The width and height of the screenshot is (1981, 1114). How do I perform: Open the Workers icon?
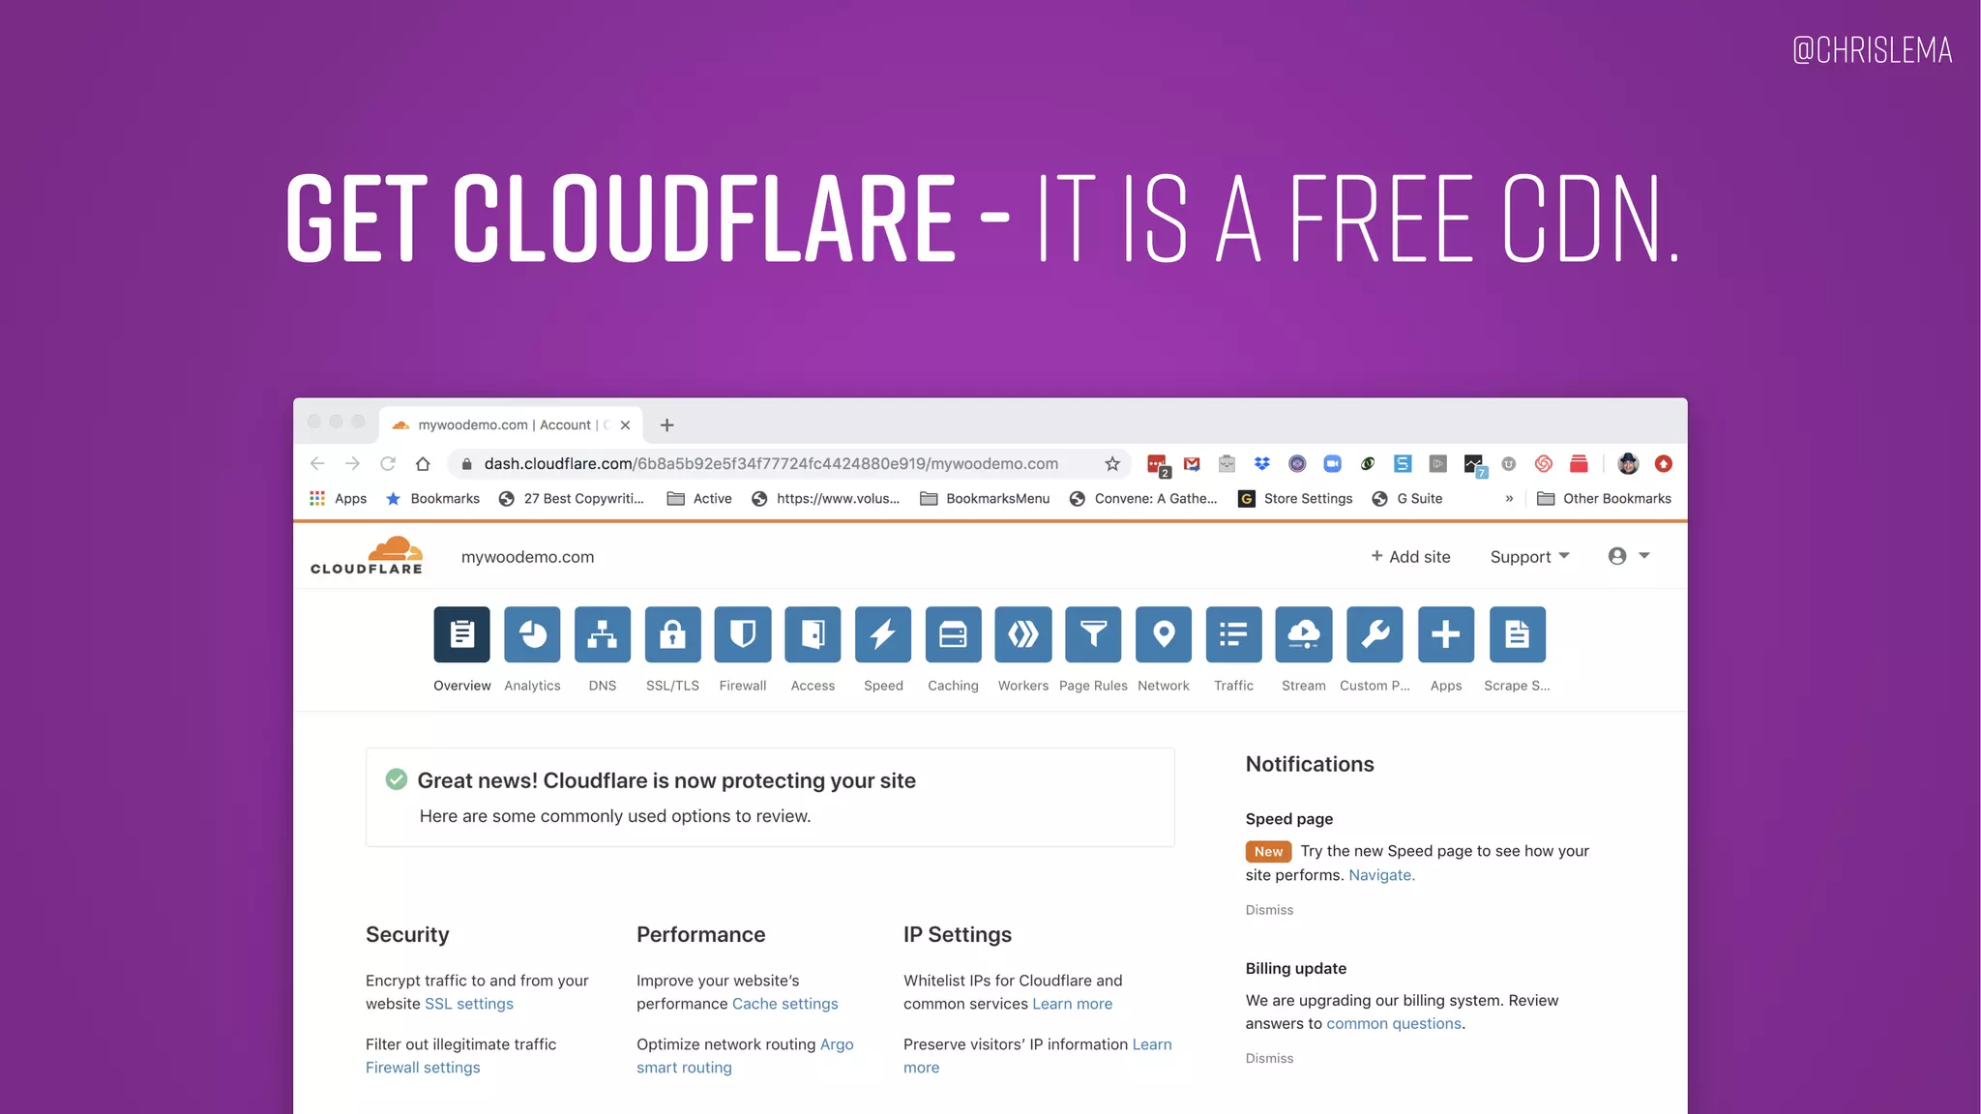1023,634
